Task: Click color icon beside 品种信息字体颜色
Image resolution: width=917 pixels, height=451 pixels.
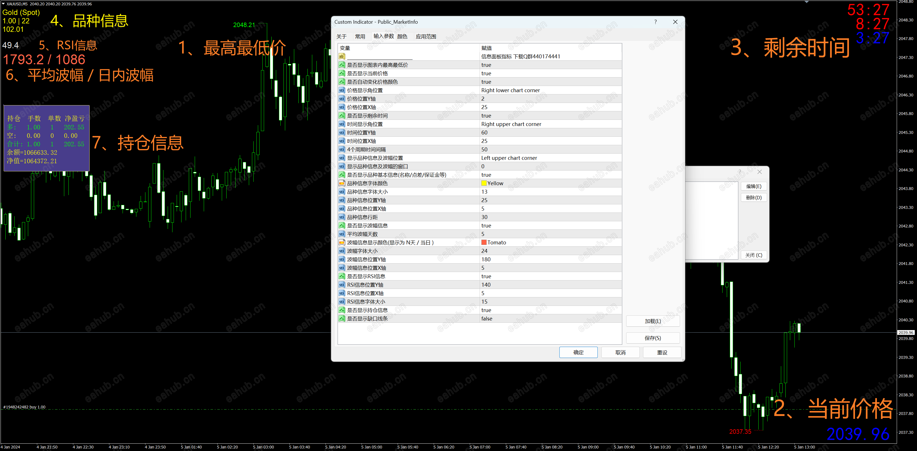Action: (x=341, y=183)
